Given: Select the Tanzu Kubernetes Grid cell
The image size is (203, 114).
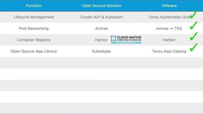Looking at the screenshot, I should click(169, 17).
